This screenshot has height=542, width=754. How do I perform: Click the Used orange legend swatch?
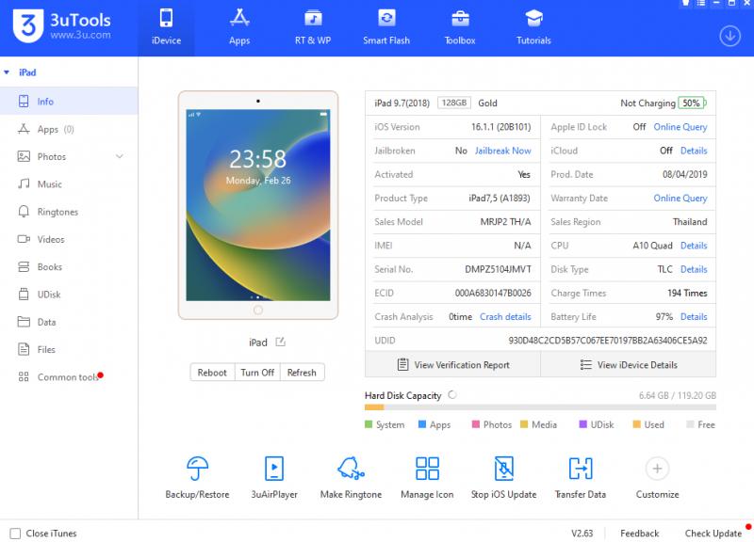pos(637,424)
